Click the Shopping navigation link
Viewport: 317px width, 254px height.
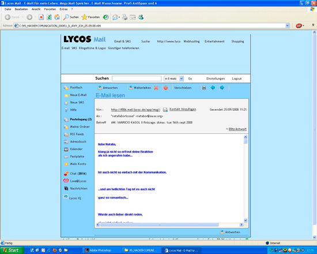[237, 42]
